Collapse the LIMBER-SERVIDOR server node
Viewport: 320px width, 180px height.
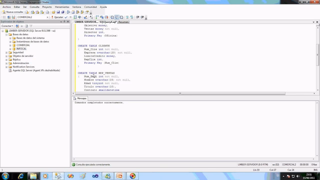(x=3, y=31)
